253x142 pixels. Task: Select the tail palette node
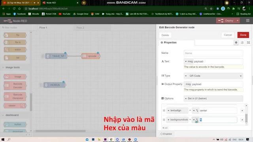tap(15, 58)
